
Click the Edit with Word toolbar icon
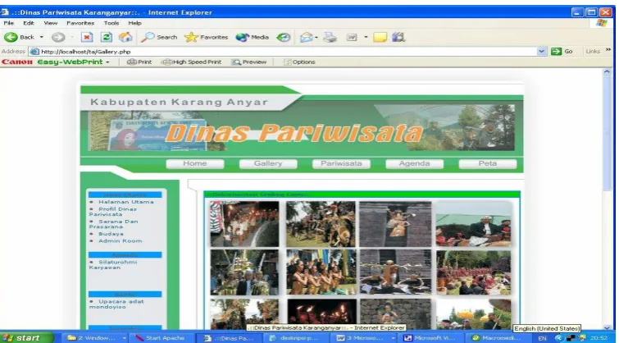tap(352, 37)
